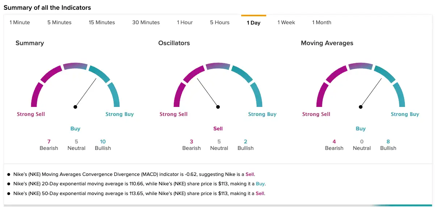This screenshot has height=207, width=436.
Task: Click the 3 Bearish count in Oscillators
Action: coord(192,145)
